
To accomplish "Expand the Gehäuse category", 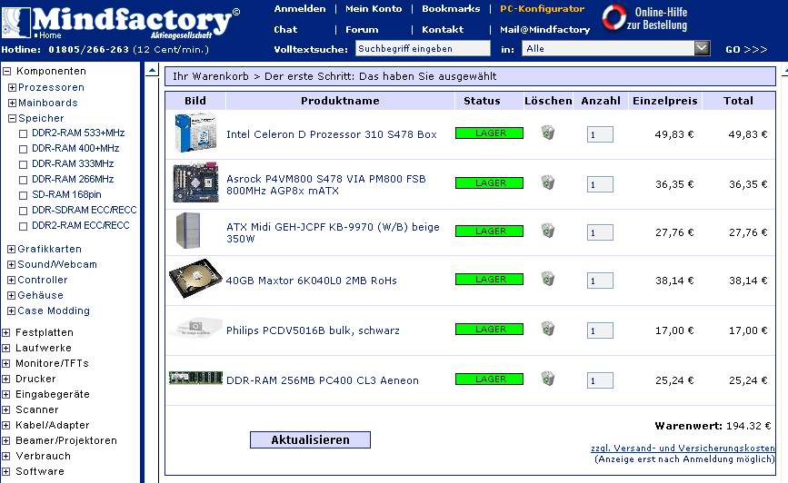I will 11,295.
